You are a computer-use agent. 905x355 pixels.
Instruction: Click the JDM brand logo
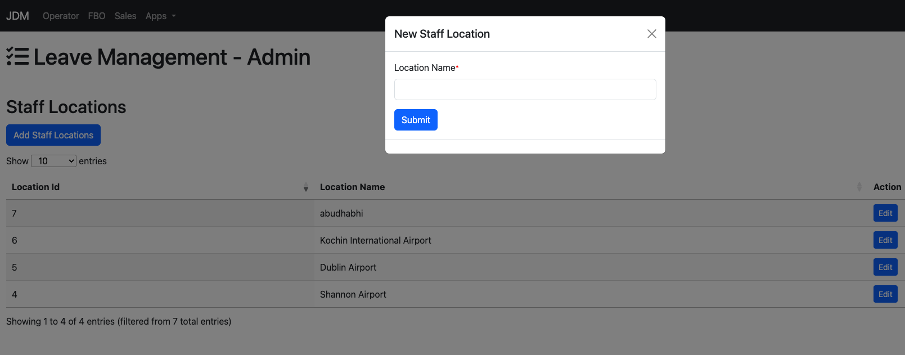point(17,16)
